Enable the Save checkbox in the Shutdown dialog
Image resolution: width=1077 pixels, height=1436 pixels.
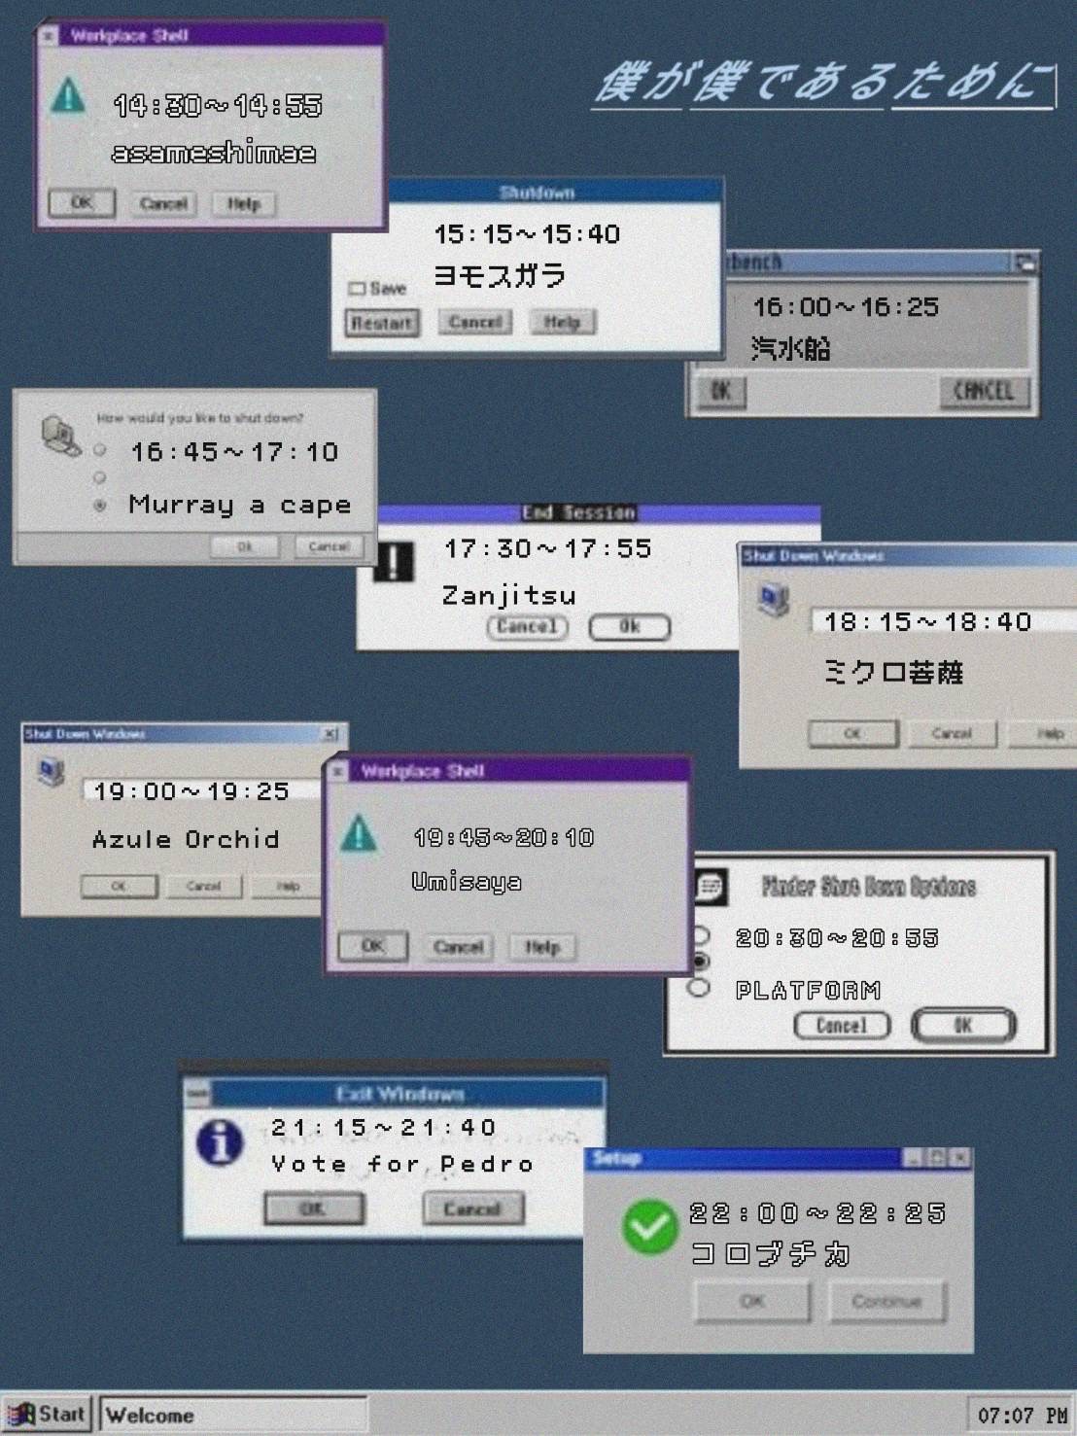point(357,289)
